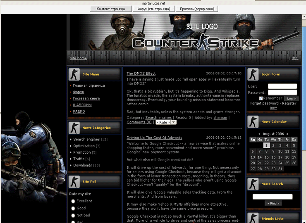Click the Friends Links soldier icon

tap(253, 218)
